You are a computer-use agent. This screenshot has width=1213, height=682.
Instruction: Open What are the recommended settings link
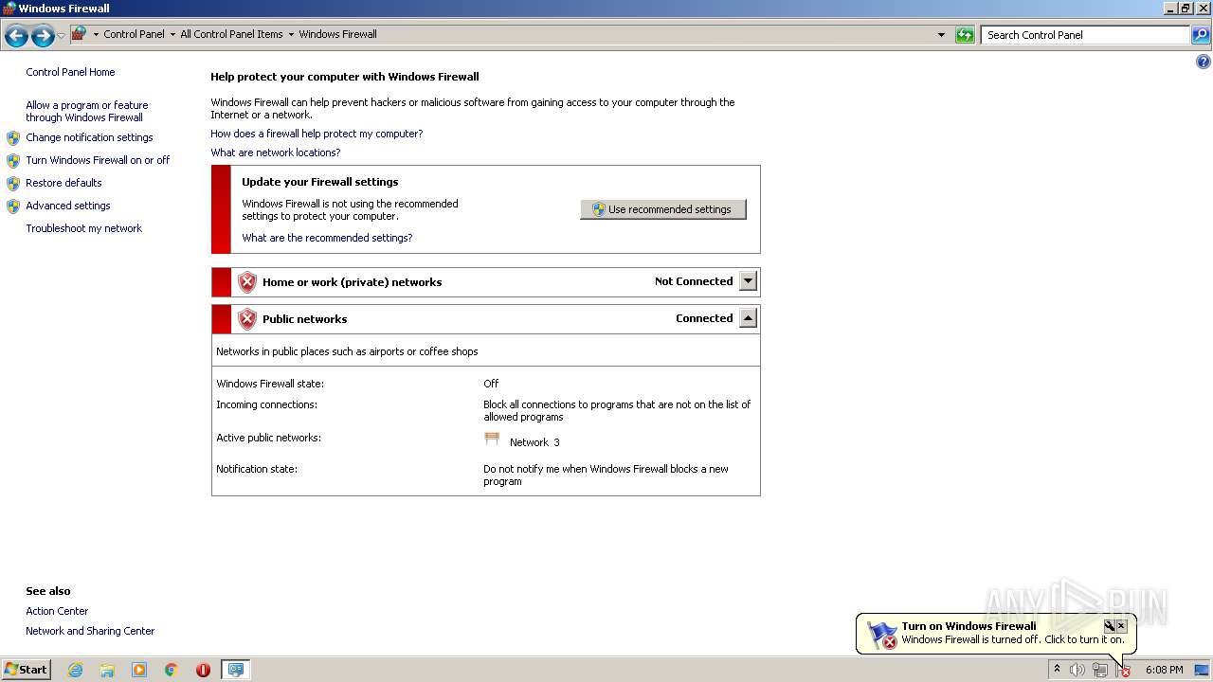click(x=327, y=238)
